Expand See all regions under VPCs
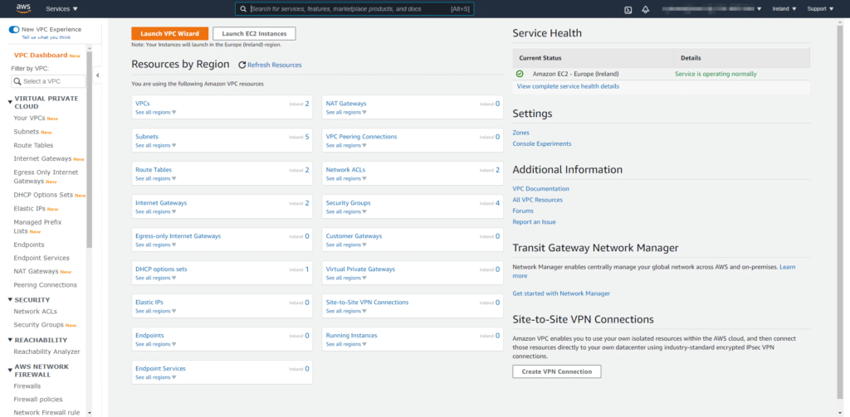Image resolution: width=850 pixels, height=417 pixels. click(x=156, y=112)
